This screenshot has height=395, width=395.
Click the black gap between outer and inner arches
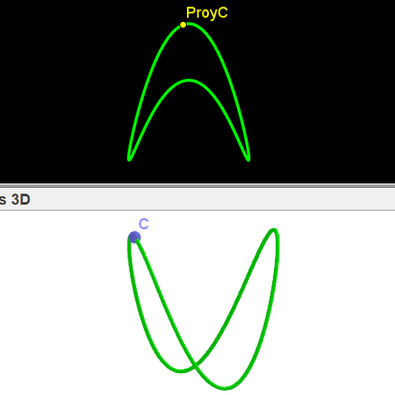click(189, 53)
